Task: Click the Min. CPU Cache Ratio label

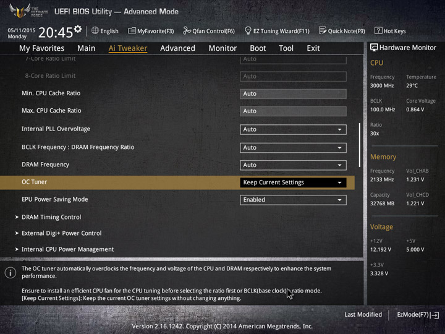Action: point(51,93)
